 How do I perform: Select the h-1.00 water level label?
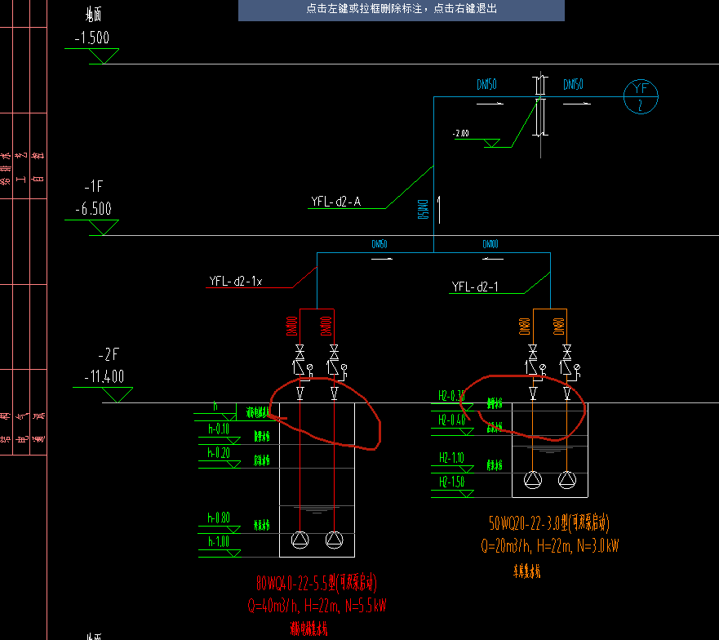tap(219, 542)
